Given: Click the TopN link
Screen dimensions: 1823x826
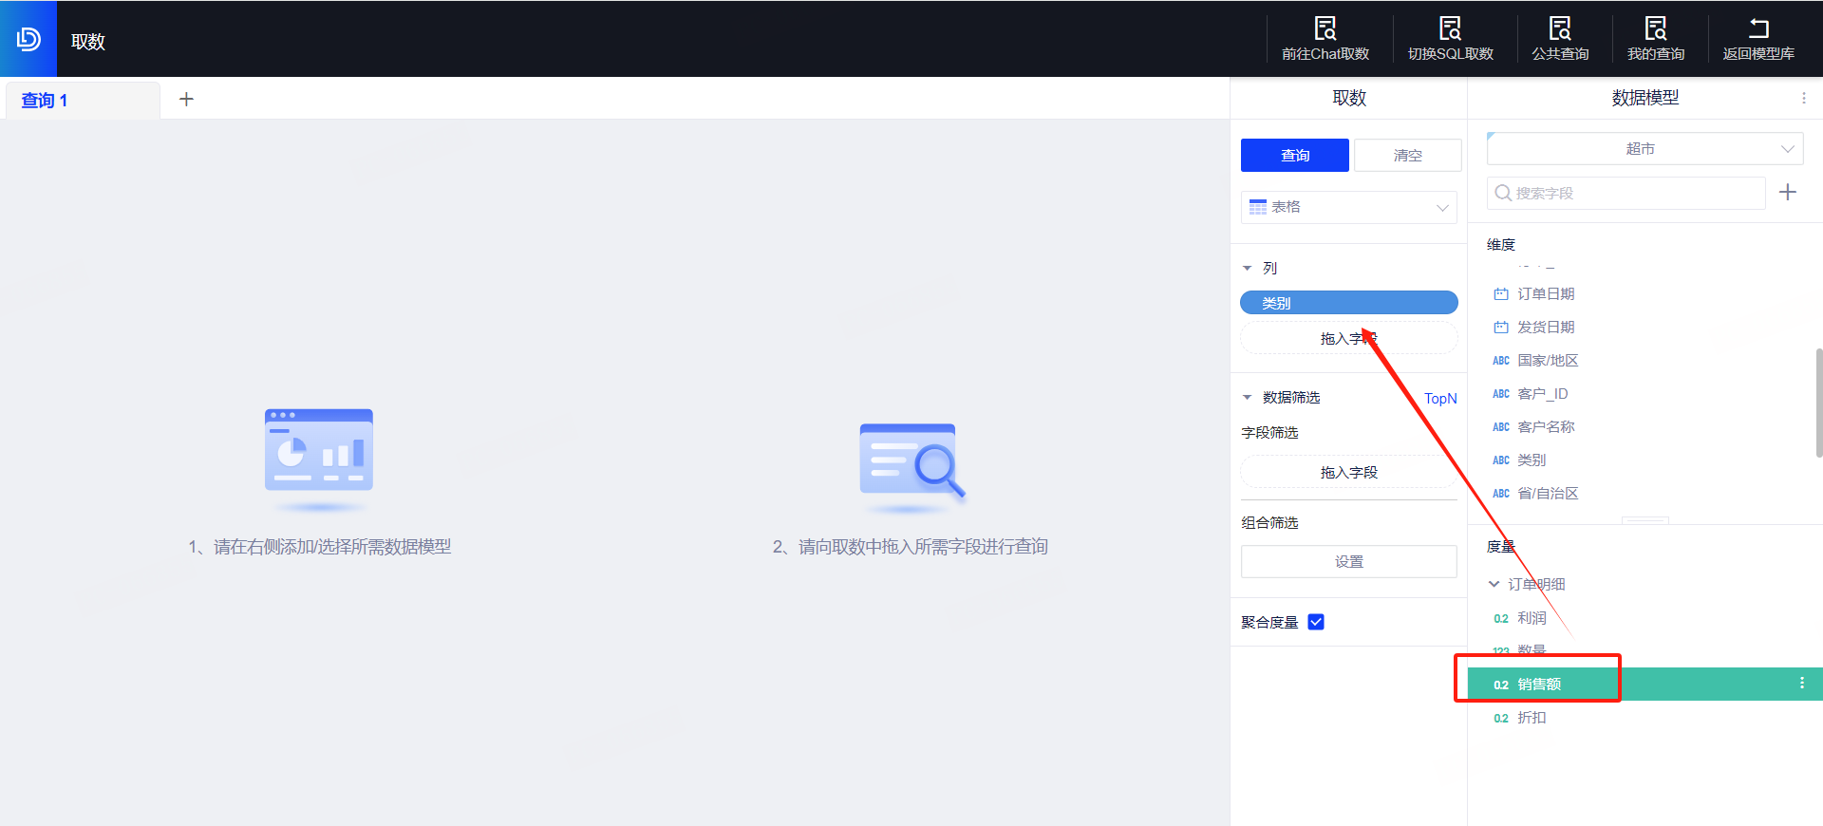Looking at the screenshot, I should (x=1439, y=399).
